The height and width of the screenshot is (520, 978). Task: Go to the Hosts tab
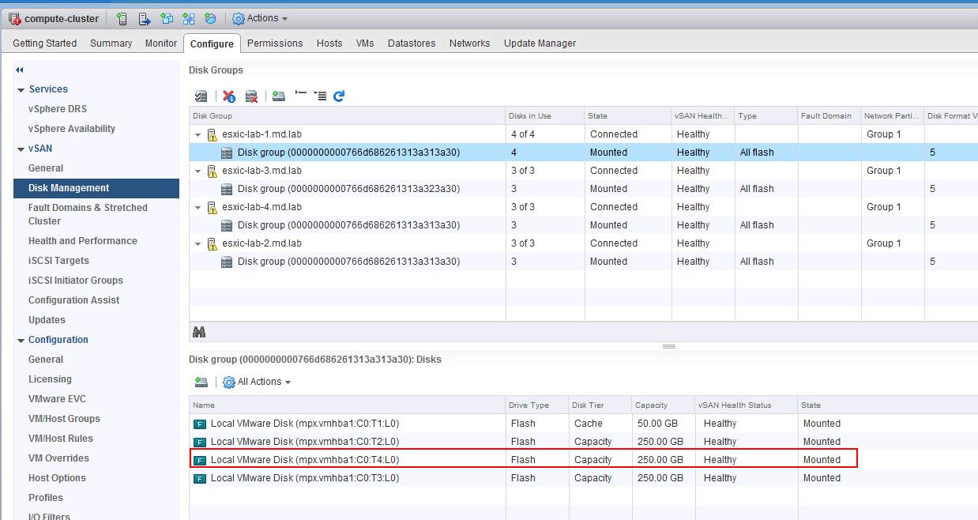[x=329, y=43]
